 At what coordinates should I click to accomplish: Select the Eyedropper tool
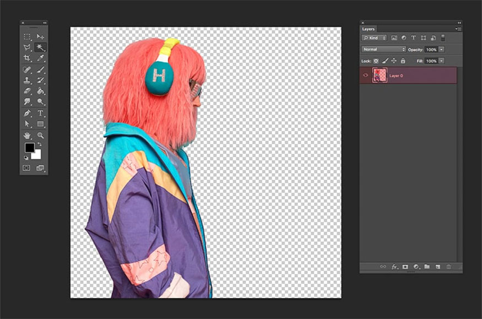pos(40,58)
